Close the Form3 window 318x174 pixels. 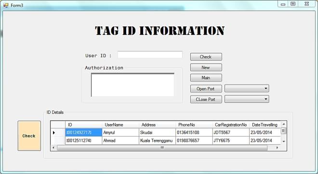click(x=307, y=4)
